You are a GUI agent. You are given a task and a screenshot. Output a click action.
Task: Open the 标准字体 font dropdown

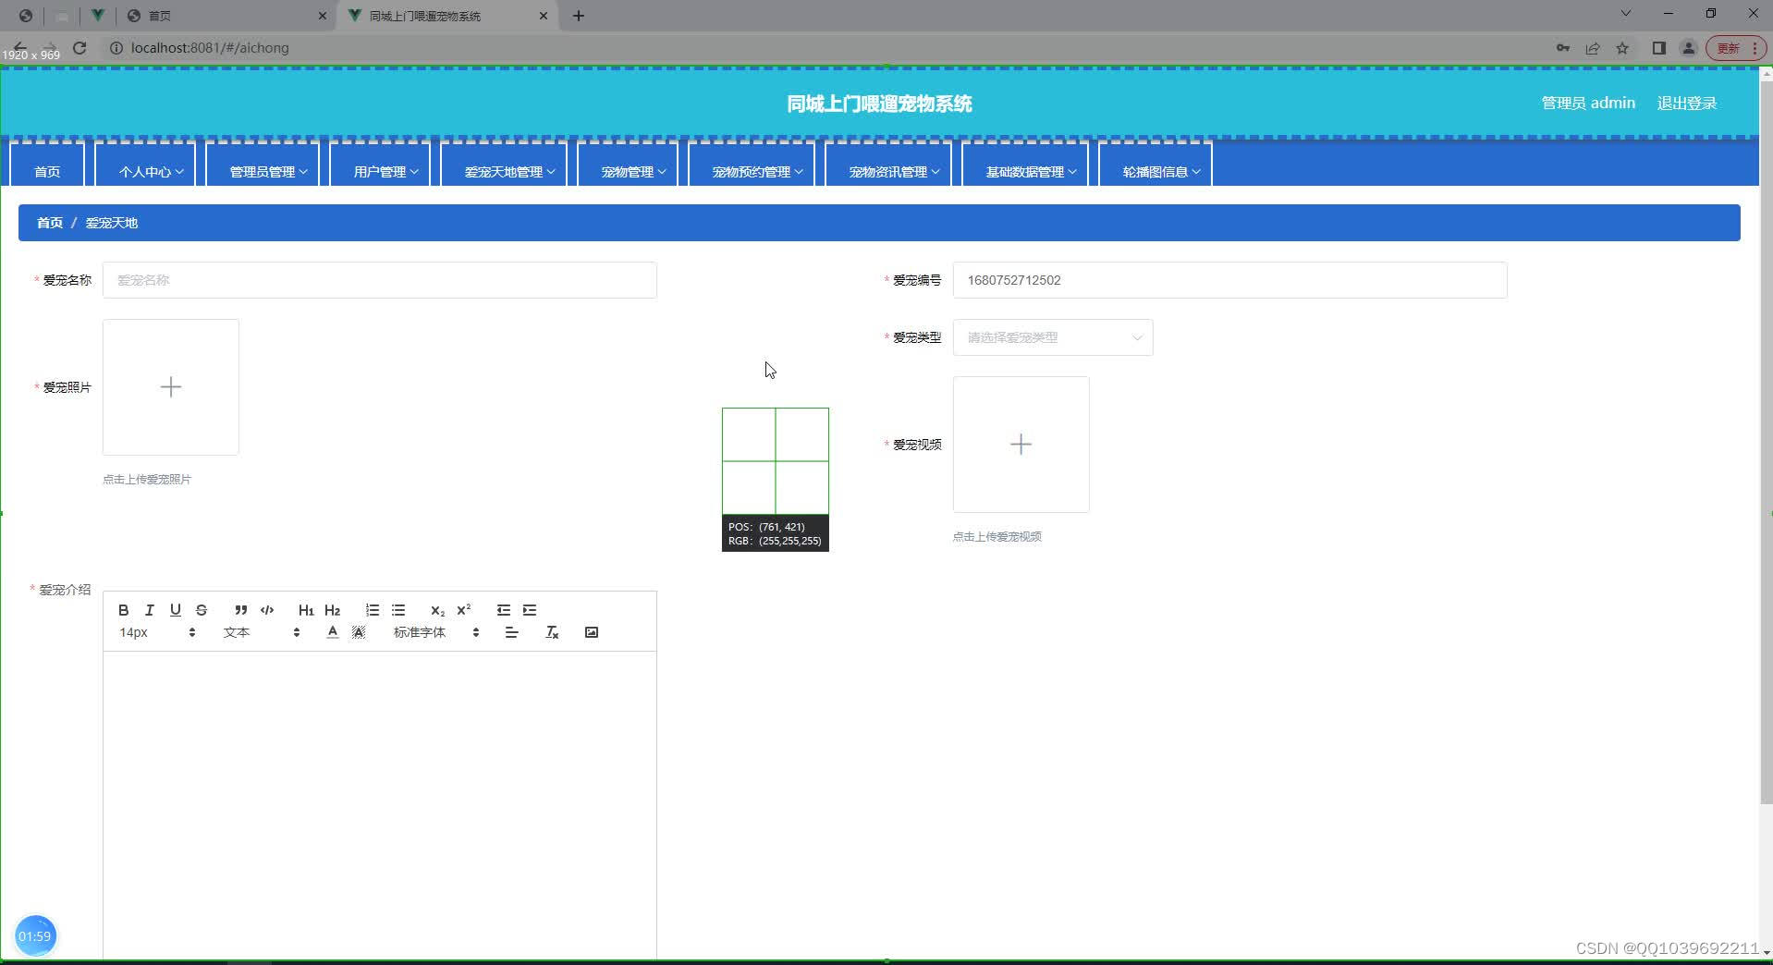[x=436, y=632]
